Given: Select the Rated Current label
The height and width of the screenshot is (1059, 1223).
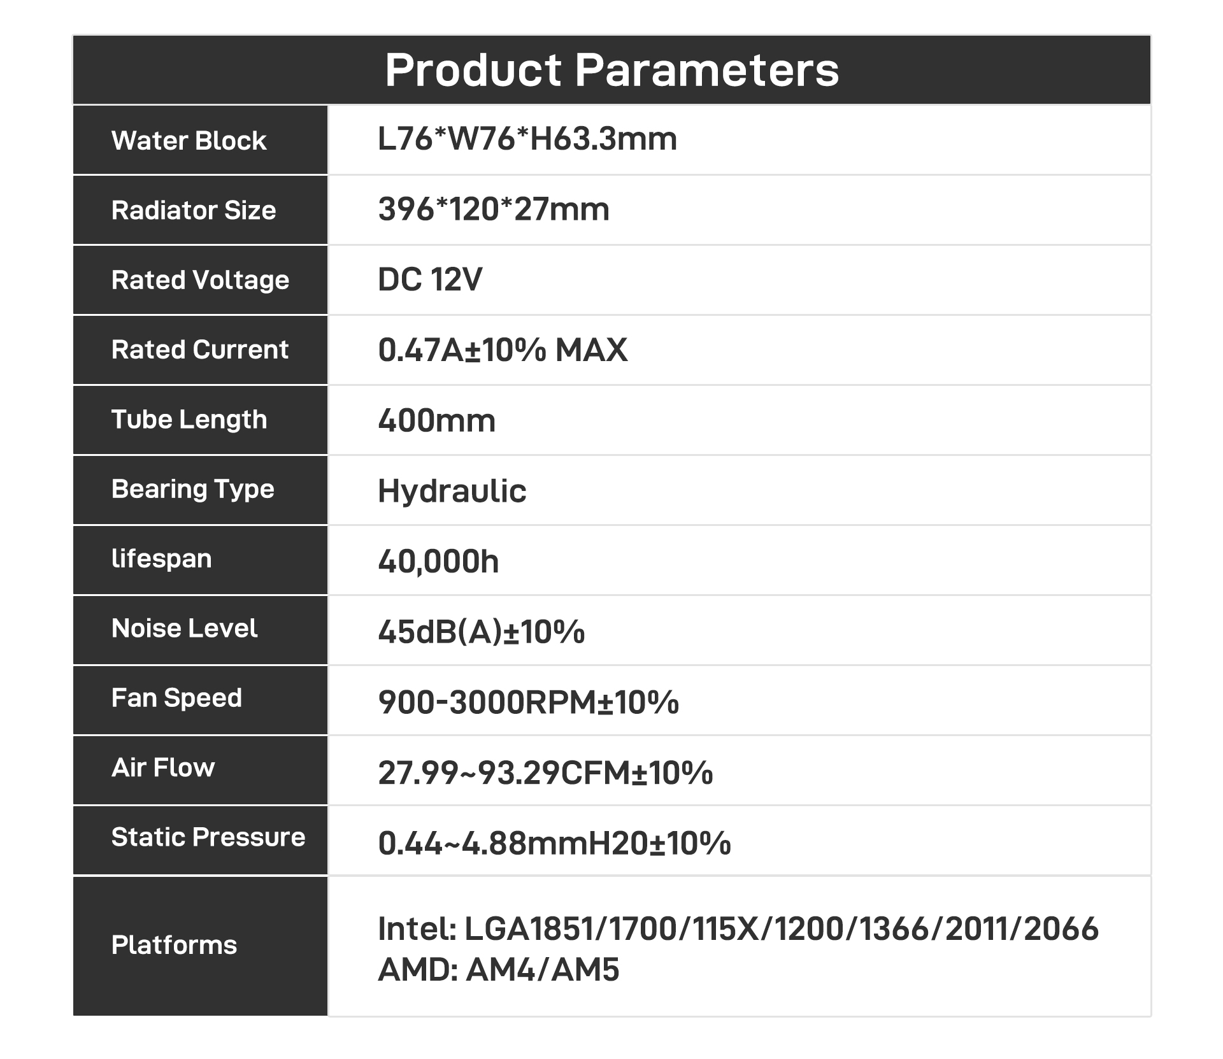Looking at the screenshot, I should coord(200,350).
